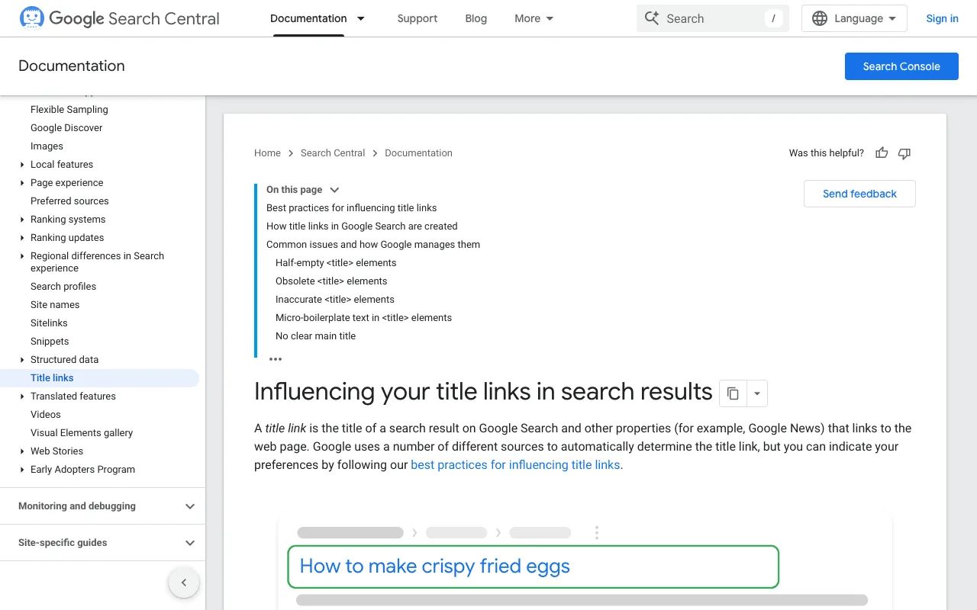Focus the Search input field

[x=713, y=18]
